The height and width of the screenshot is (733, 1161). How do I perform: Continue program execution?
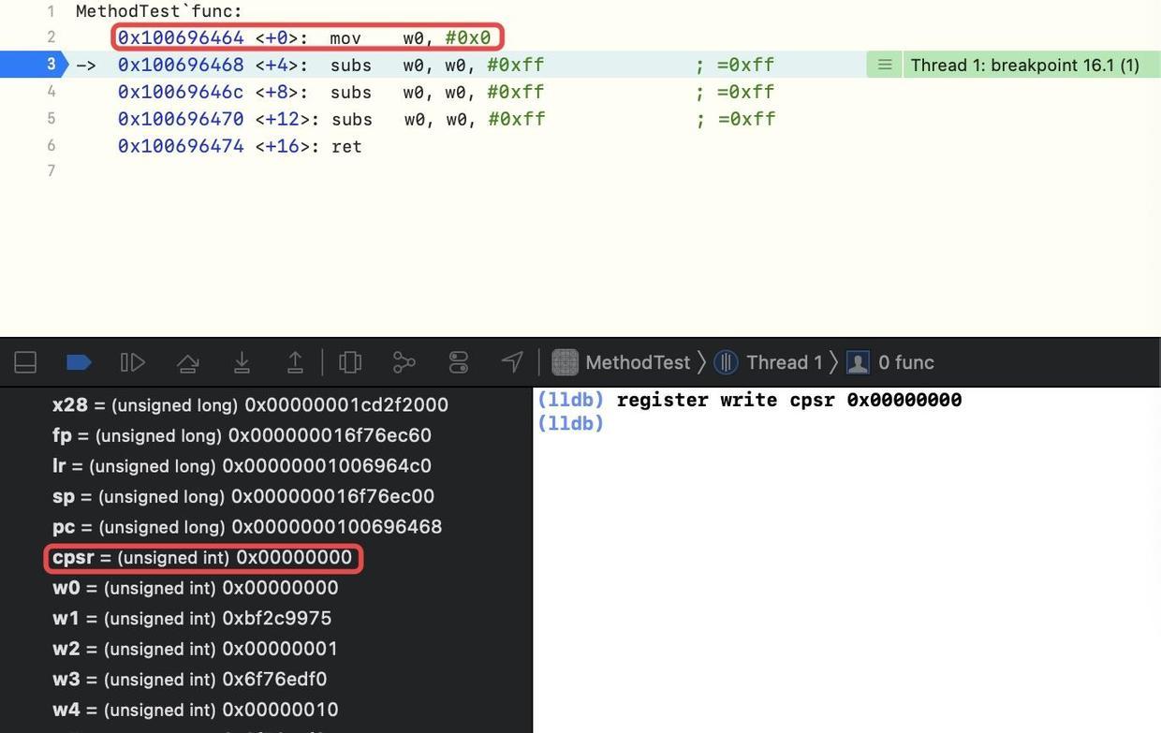tap(132, 362)
